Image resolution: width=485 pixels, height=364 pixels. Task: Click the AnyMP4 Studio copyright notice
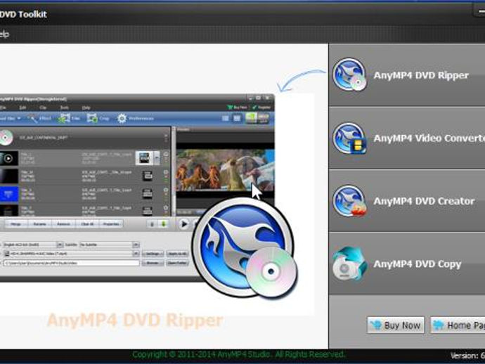[x=238, y=354]
